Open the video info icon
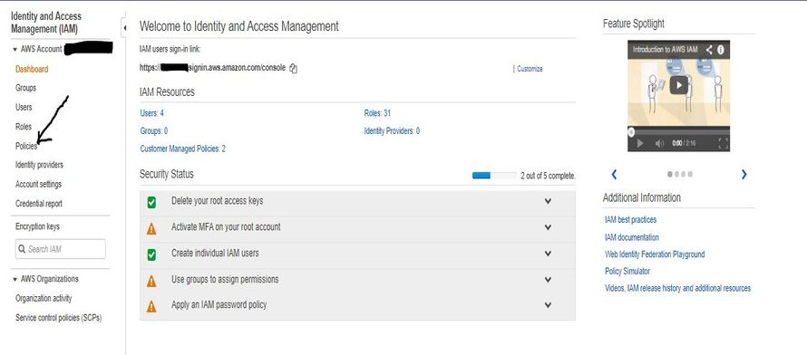Image resolution: width=807 pixels, height=355 pixels. coord(721,50)
